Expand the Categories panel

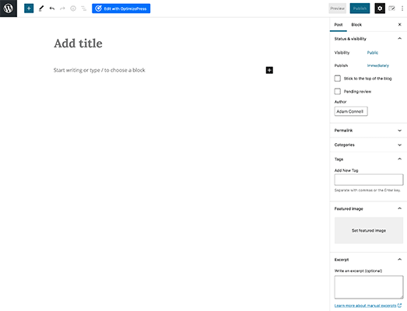[368, 145]
